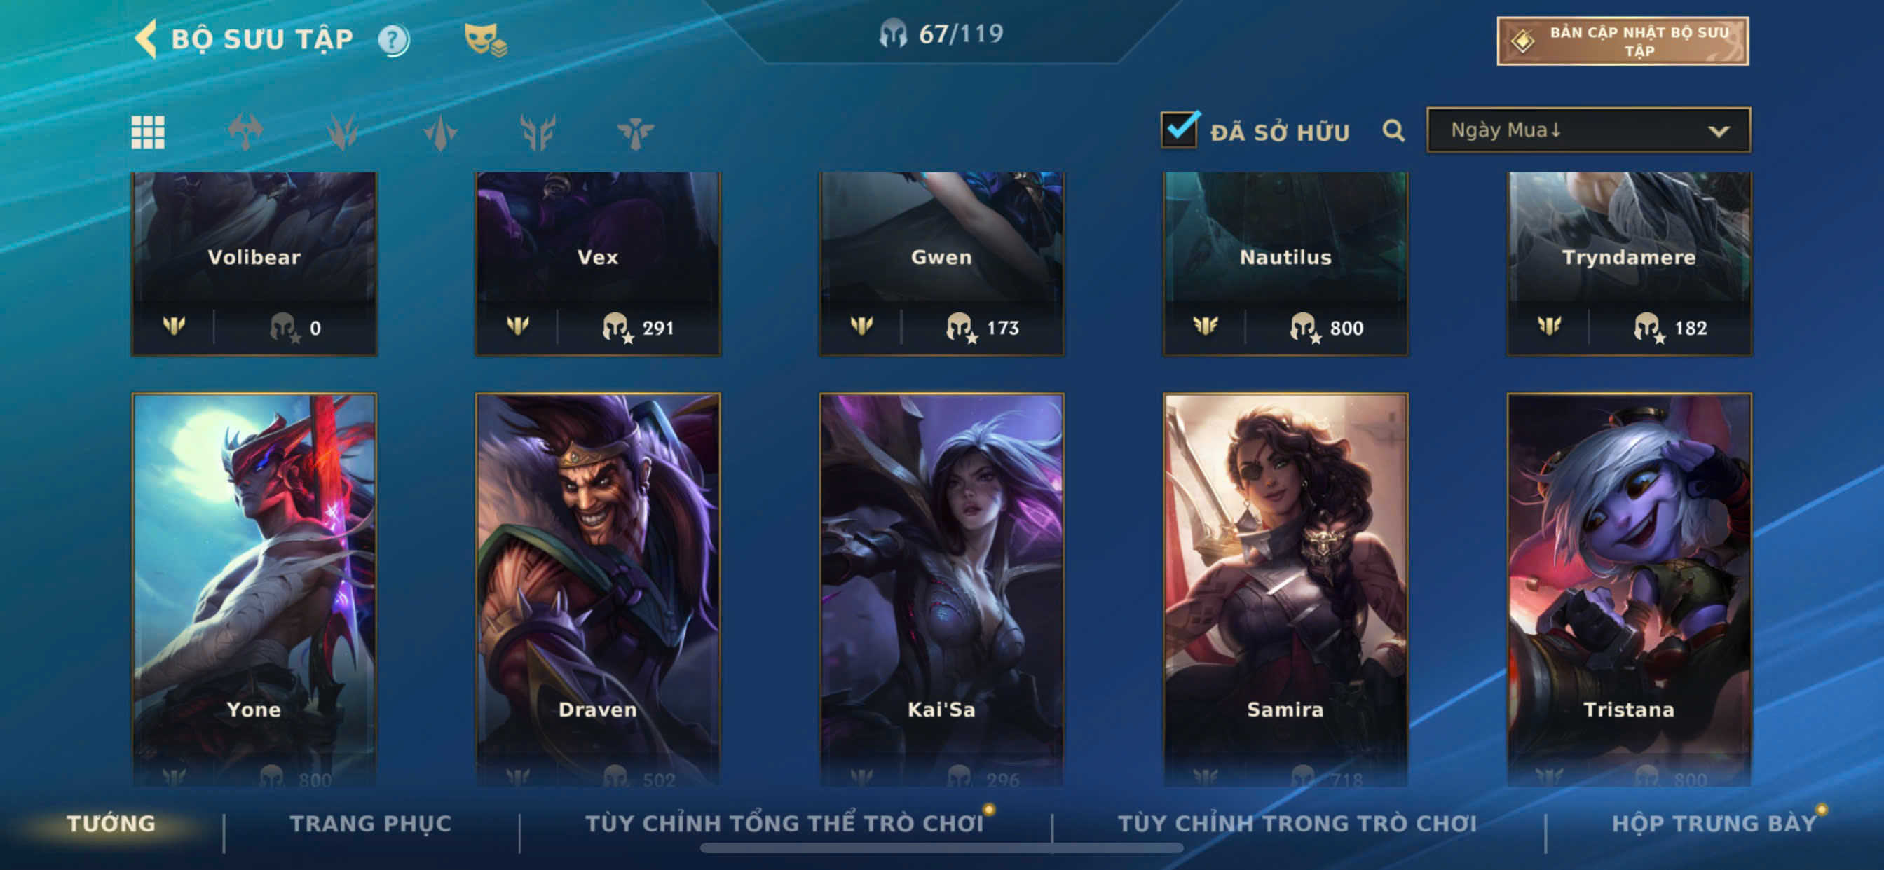Open champion search with the magnifier icon
Viewport: 1884px width, 870px height.
point(1393,131)
